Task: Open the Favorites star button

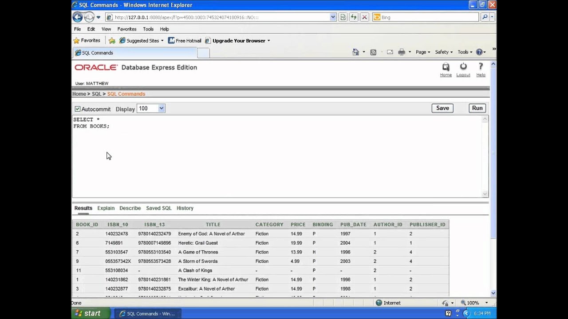Action: tap(87, 40)
